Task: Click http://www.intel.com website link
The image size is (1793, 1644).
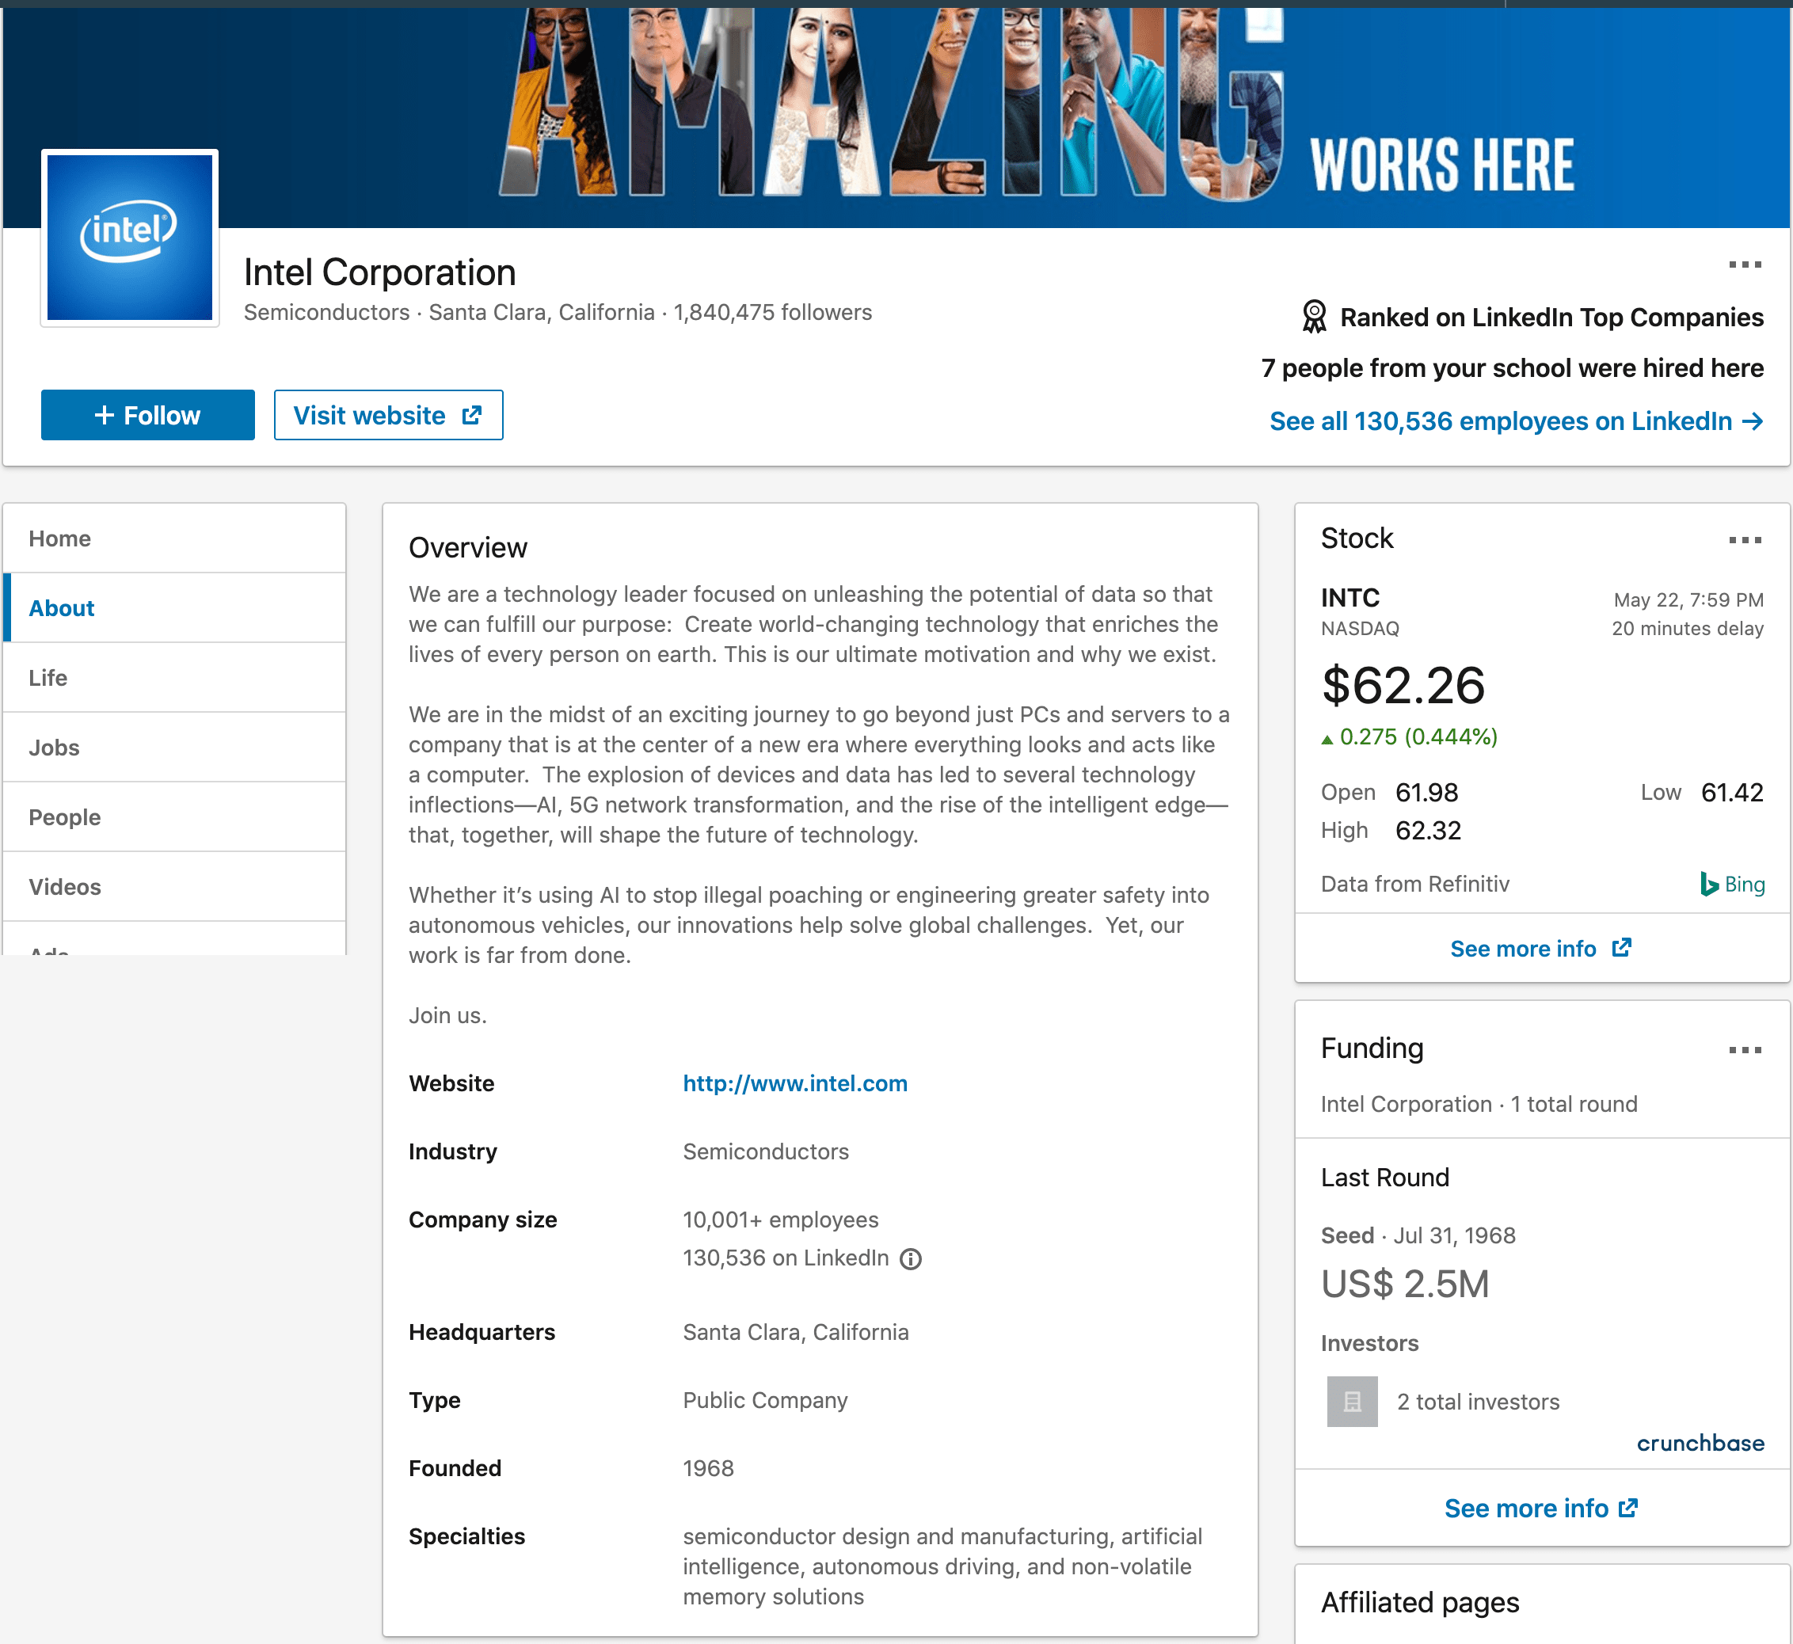Action: coord(795,1082)
